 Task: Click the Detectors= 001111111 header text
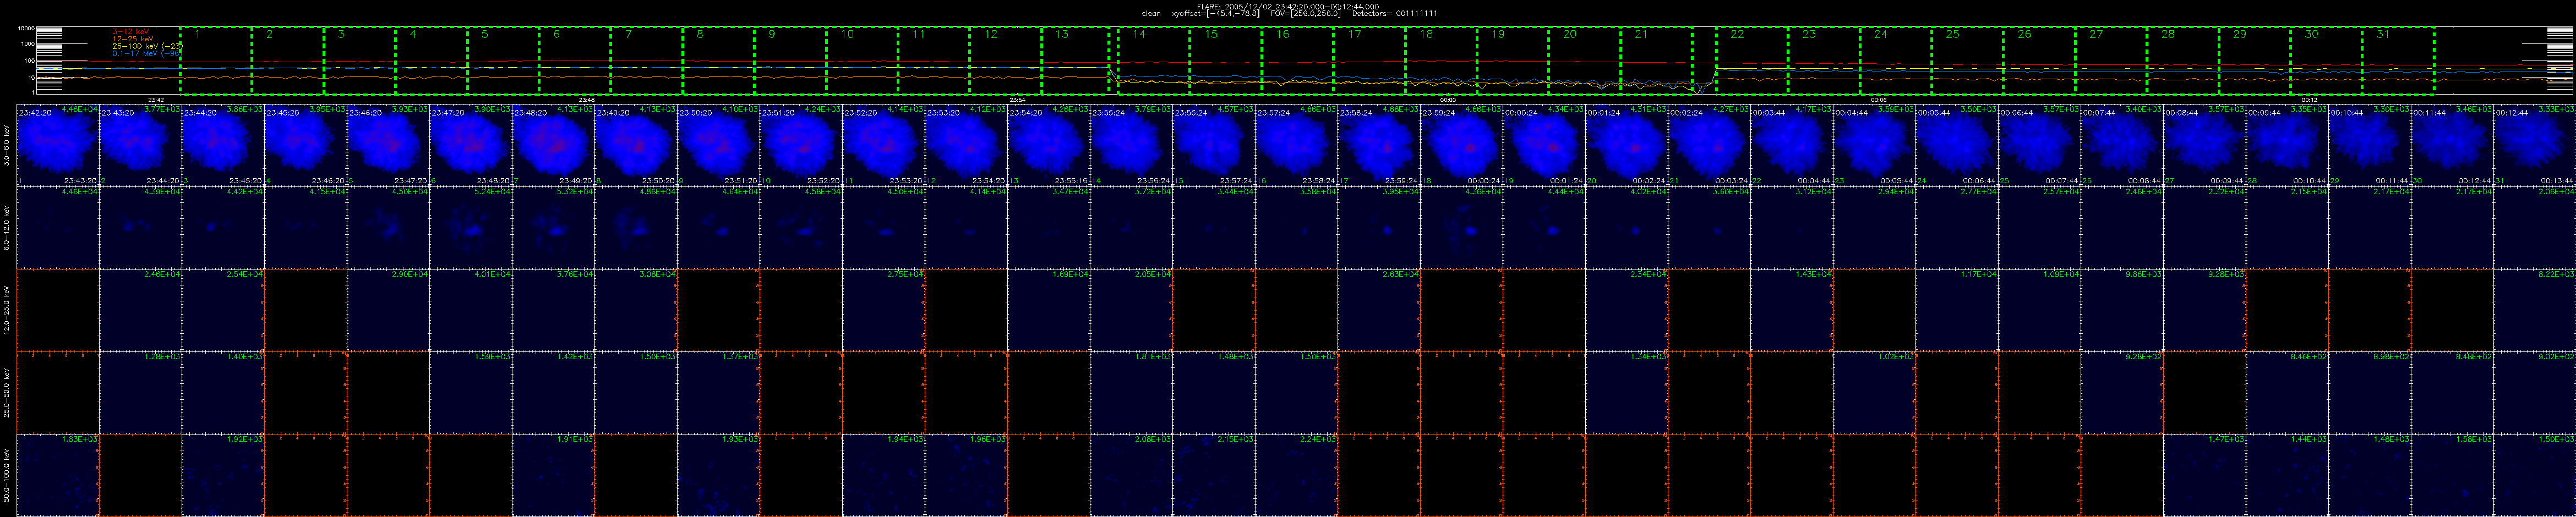click(1394, 14)
